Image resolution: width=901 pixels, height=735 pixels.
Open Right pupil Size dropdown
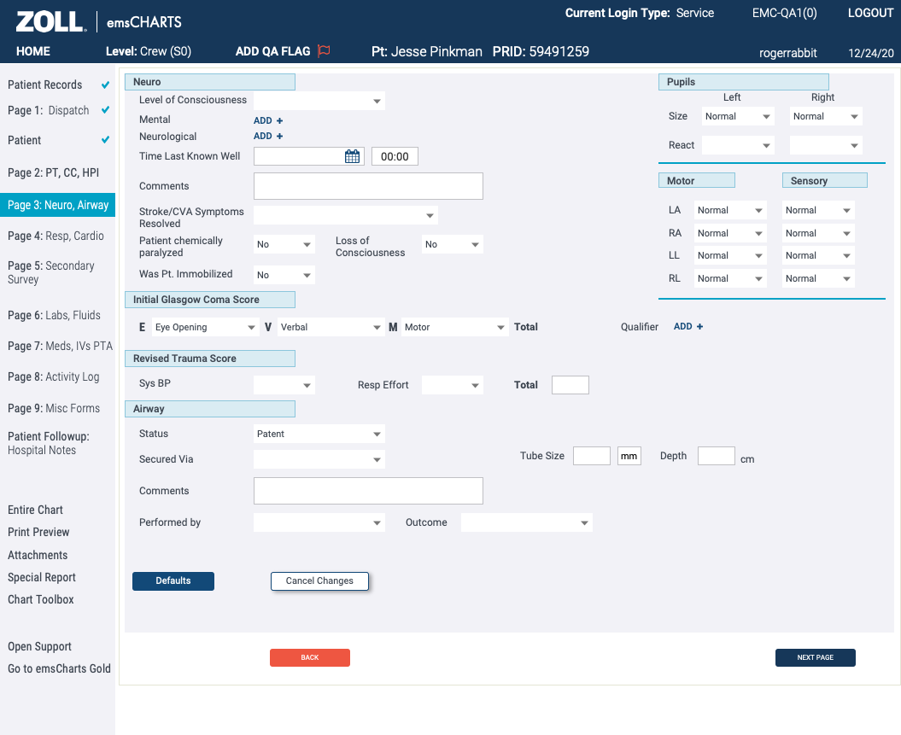[826, 116]
